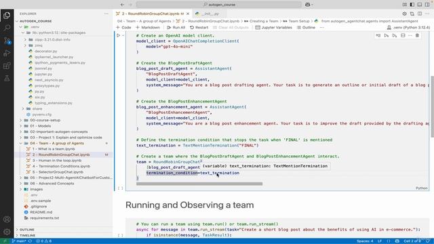The height and width of the screenshot is (244, 434).
Task: Open more cell actions ellipsis
Action: point(410,35)
